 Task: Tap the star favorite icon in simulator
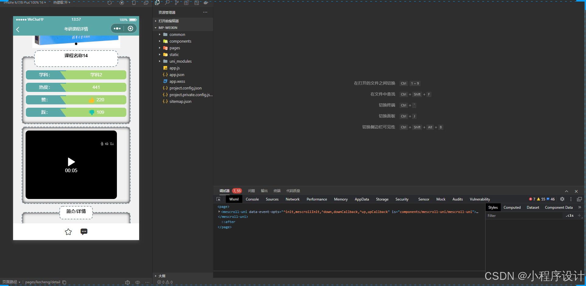(68, 232)
